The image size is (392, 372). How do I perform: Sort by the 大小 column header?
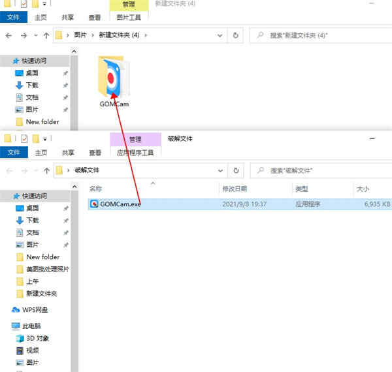363,189
